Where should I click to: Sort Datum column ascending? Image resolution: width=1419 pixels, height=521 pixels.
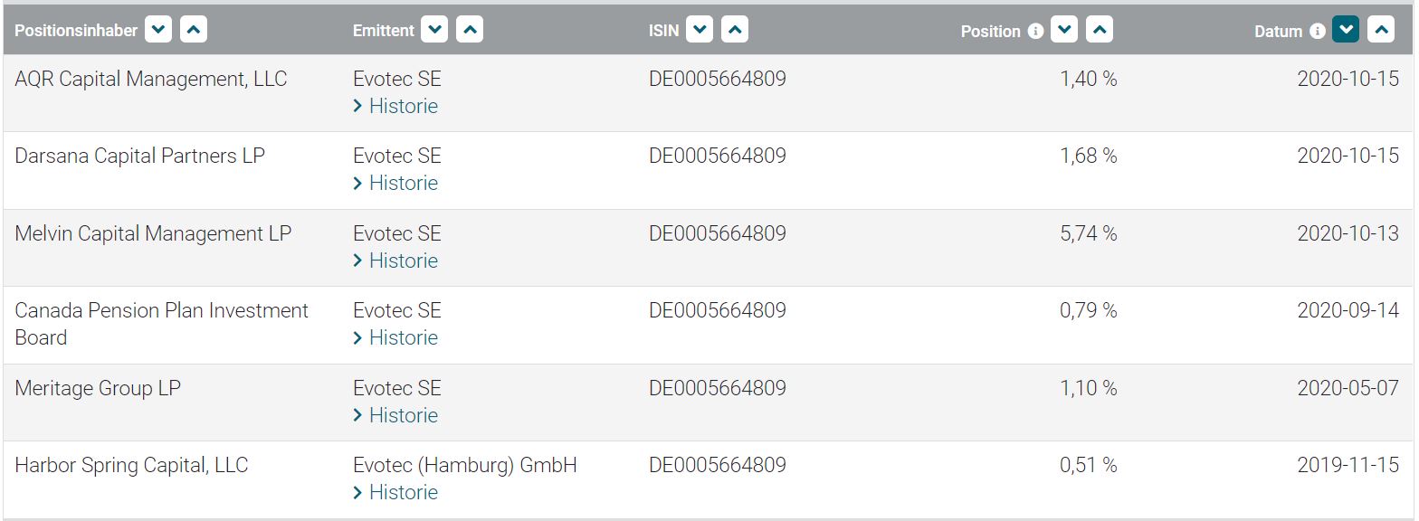pyautogui.click(x=1381, y=30)
